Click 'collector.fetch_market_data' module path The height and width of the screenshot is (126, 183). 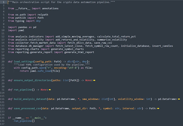pyautogui.click(x=35, y=43)
